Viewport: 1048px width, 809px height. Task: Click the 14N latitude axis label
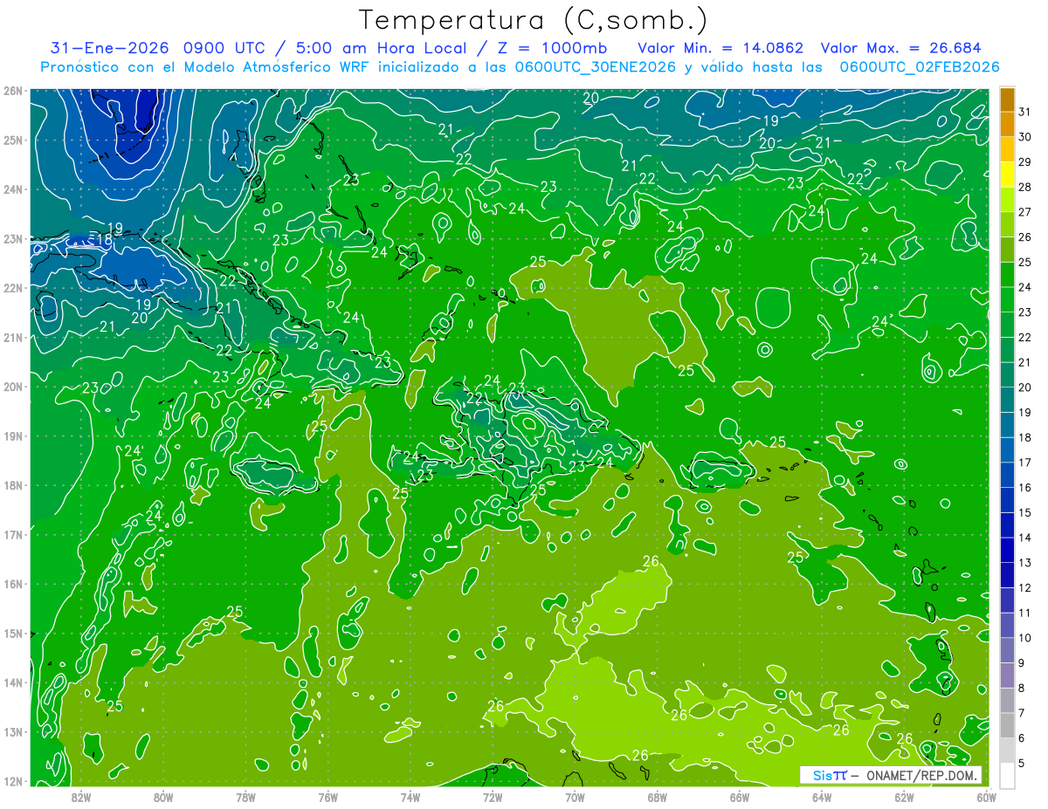tap(13, 682)
